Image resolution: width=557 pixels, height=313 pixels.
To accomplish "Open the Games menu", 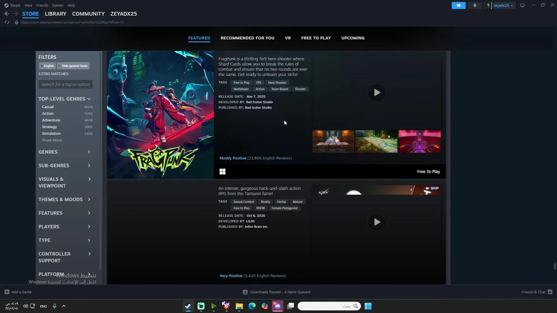I will click(x=57, y=5).
